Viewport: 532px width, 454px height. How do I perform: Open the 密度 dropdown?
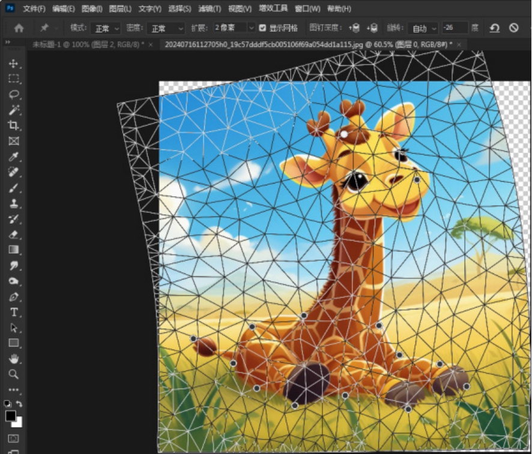point(167,28)
